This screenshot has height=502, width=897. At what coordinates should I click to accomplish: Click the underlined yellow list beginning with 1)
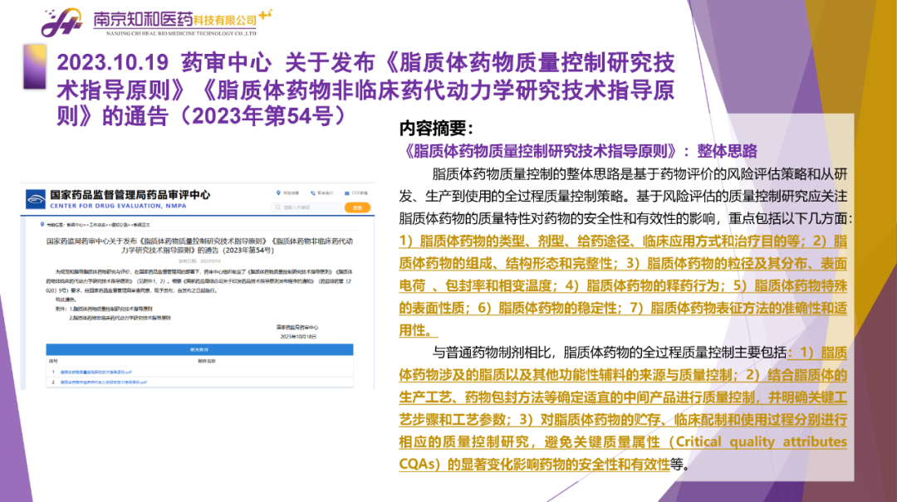pos(623,286)
